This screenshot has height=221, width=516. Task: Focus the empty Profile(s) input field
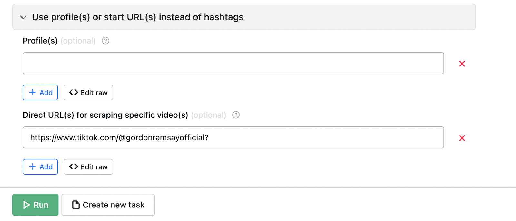click(233, 63)
